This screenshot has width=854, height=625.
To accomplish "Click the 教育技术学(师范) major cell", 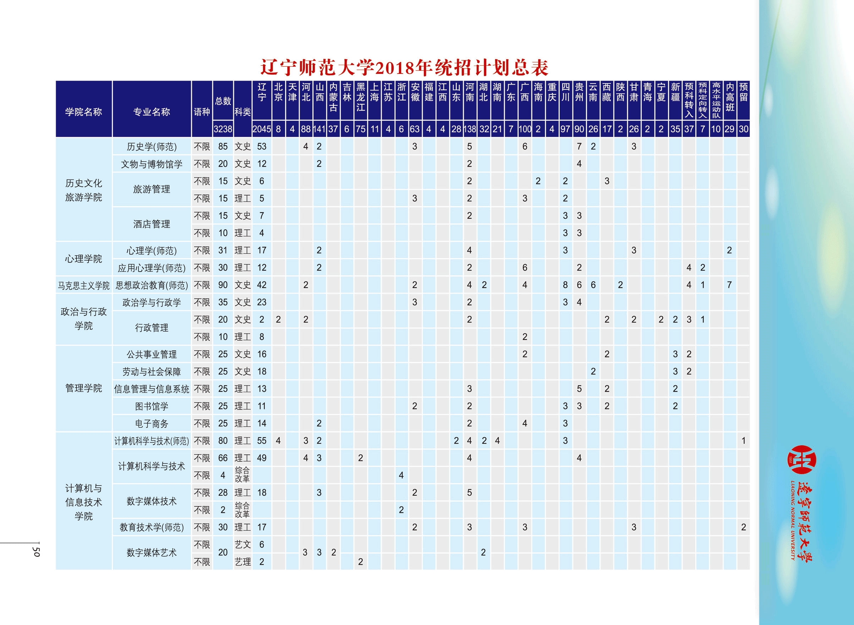I will [x=152, y=527].
